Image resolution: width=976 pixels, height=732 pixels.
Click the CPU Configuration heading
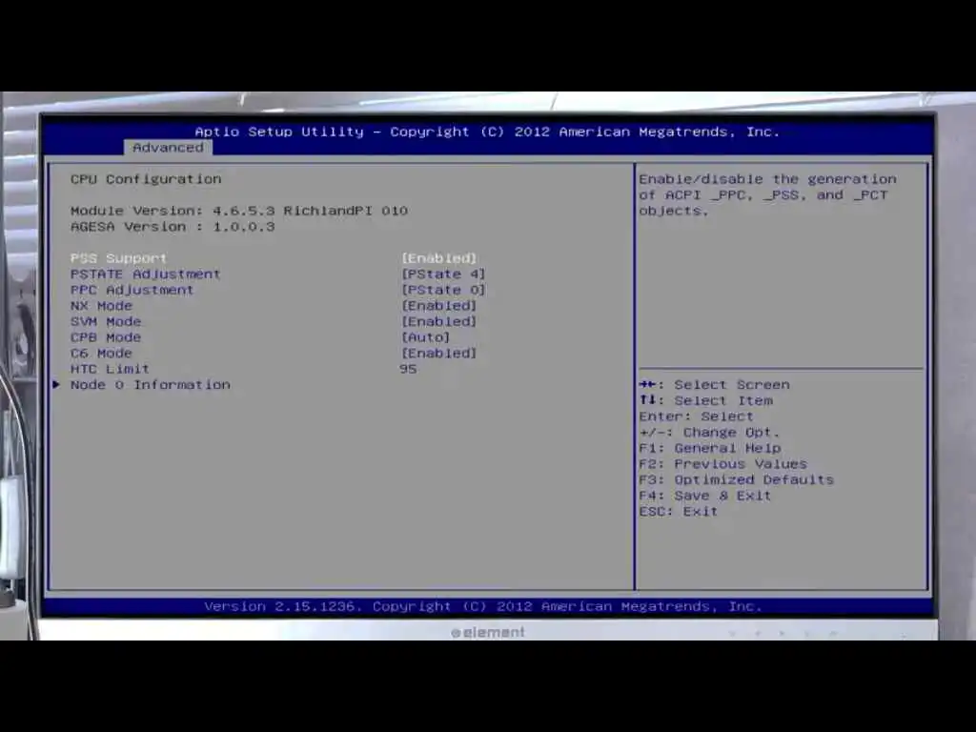146,179
